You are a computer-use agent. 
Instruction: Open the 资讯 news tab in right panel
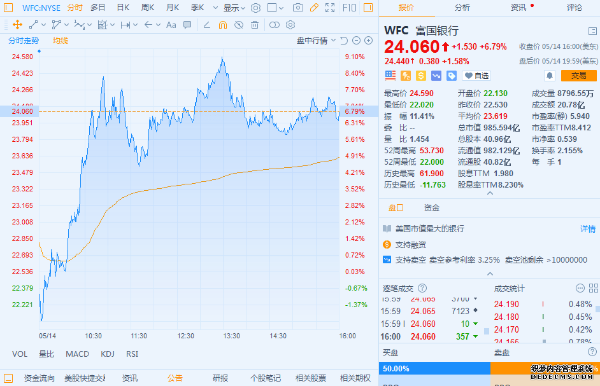518,7
